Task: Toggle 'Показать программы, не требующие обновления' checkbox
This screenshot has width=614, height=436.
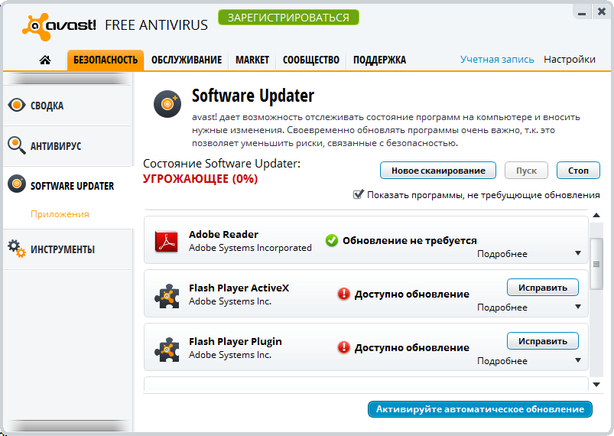Action: point(358,194)
